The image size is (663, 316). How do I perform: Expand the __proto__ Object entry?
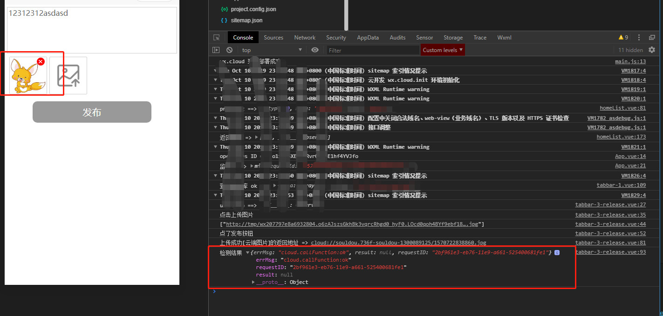pyautogui.click(x=253, y=282)
